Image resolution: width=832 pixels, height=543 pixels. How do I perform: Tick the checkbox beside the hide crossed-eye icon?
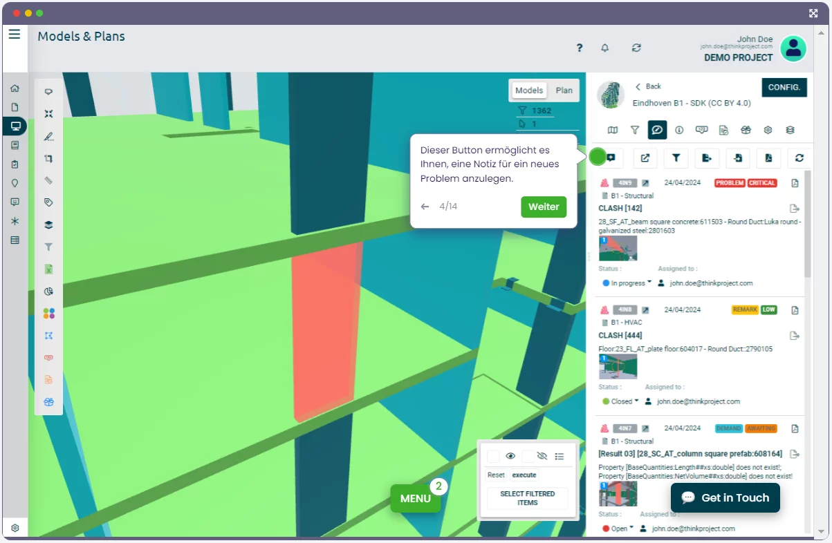pyautogui.click(x=528, y=457)
